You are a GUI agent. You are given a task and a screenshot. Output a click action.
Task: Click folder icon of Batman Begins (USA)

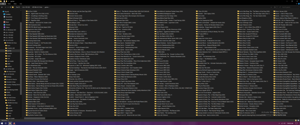coord(27,99)
